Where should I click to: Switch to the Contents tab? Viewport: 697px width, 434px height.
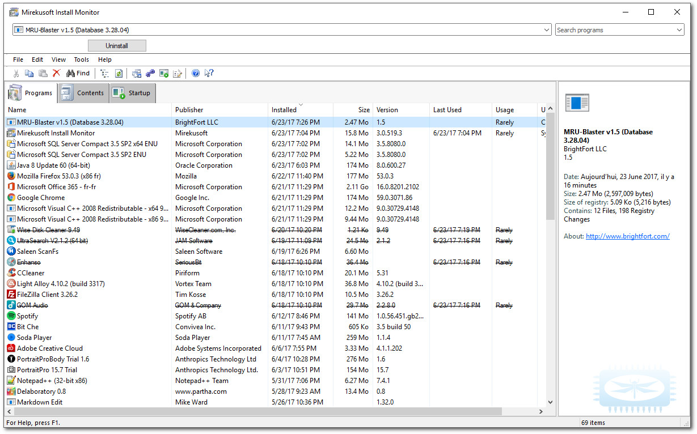(x=83, y=93)
